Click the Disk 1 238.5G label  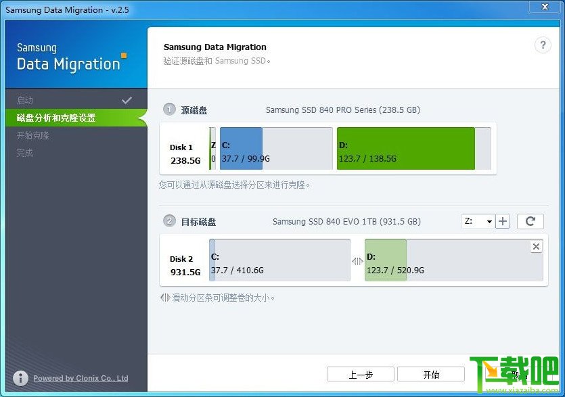(x=185, y=154)
